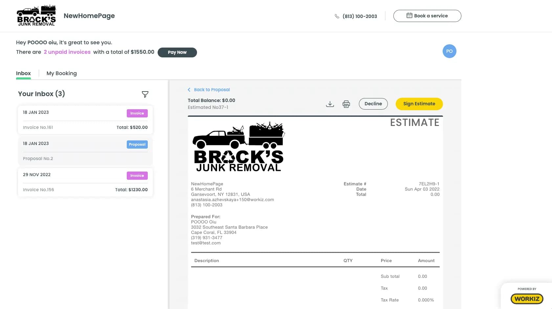552x309 pixels.
Task: Call the (813) 100-2003 header number
Action: [x=360, y=16]
